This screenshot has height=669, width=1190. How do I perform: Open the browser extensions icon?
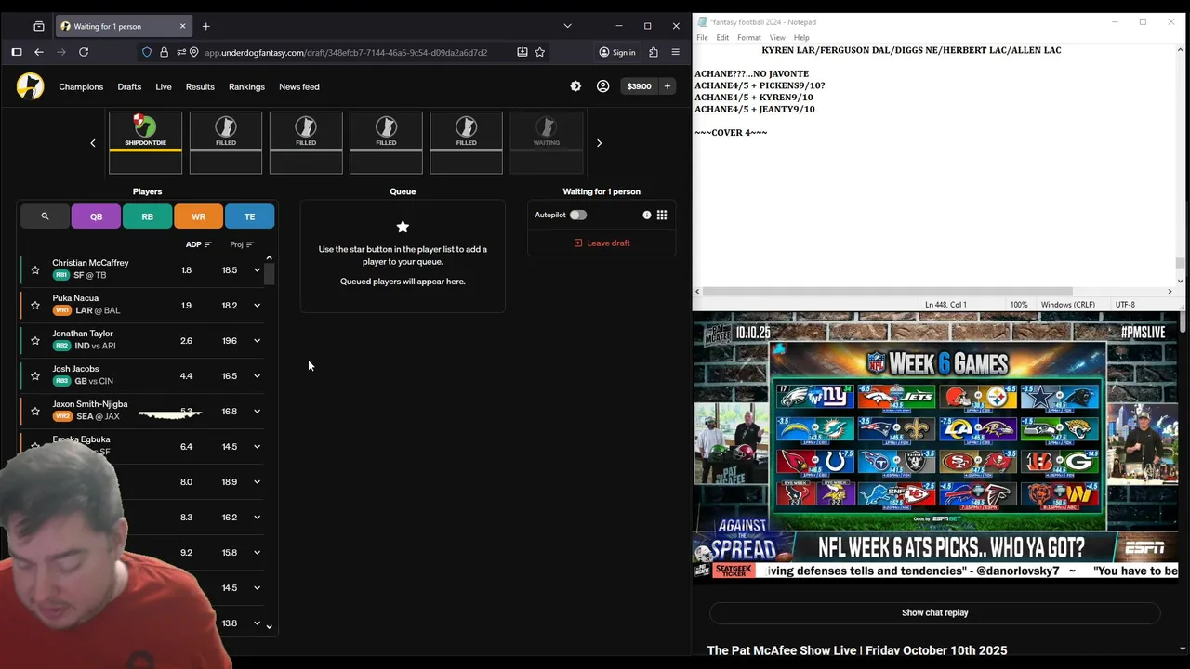[654, 52]
